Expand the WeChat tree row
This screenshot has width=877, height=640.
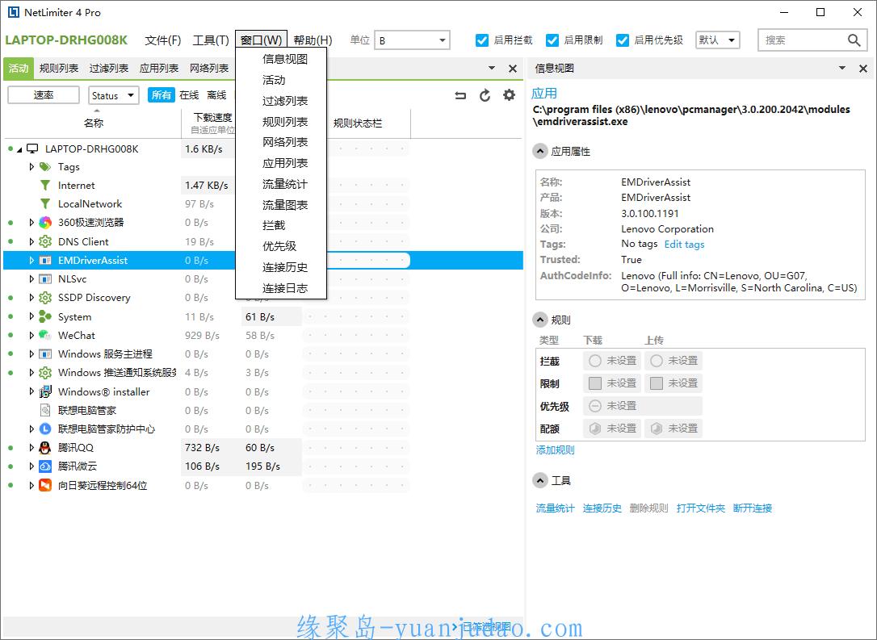[x=31, y=336]
